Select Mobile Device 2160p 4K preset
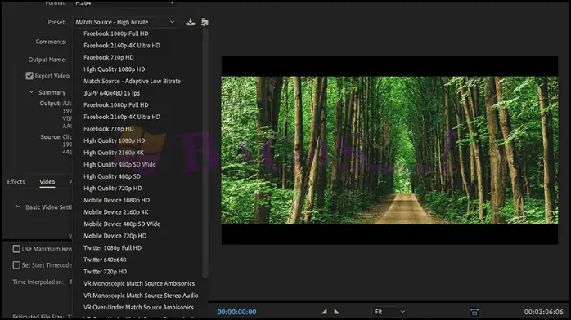571x320 pixels. pyautogui.click(x=116, y=212)
